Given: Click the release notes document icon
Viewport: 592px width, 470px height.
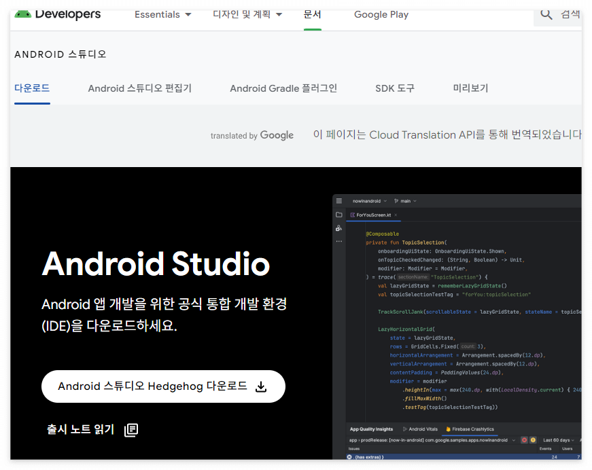Looking at the screenshot, I should pyautogui.click(x=131, y=430).
